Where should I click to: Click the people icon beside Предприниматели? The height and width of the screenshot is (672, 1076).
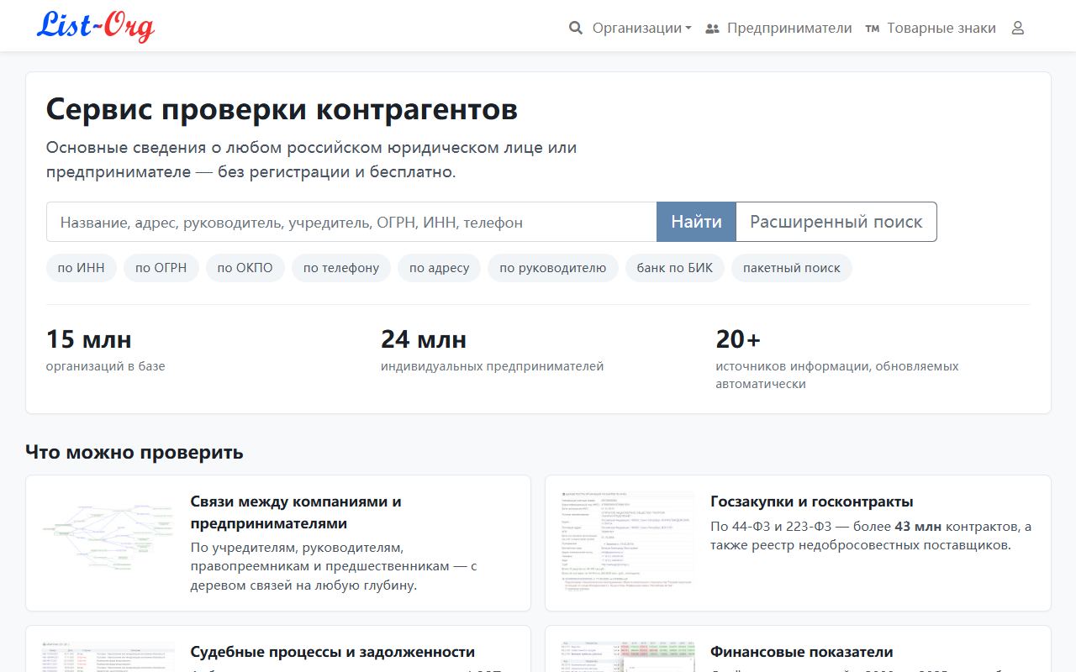pyautogui.click(x=713, y=29)
